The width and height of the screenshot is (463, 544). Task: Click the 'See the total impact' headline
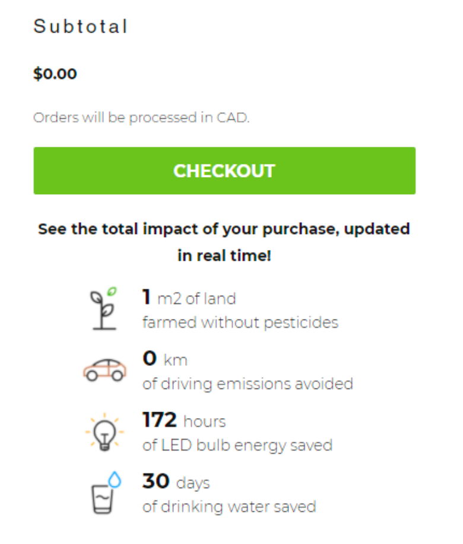[x=224, y=242]
